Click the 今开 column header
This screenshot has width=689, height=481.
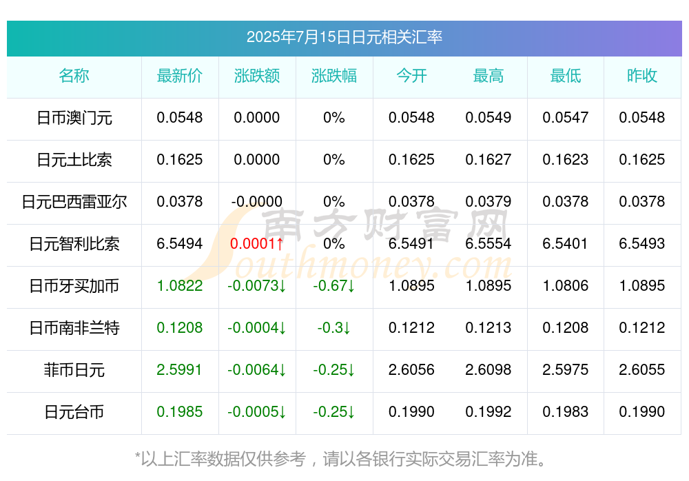pyautogui.click(x=411, y=76)
